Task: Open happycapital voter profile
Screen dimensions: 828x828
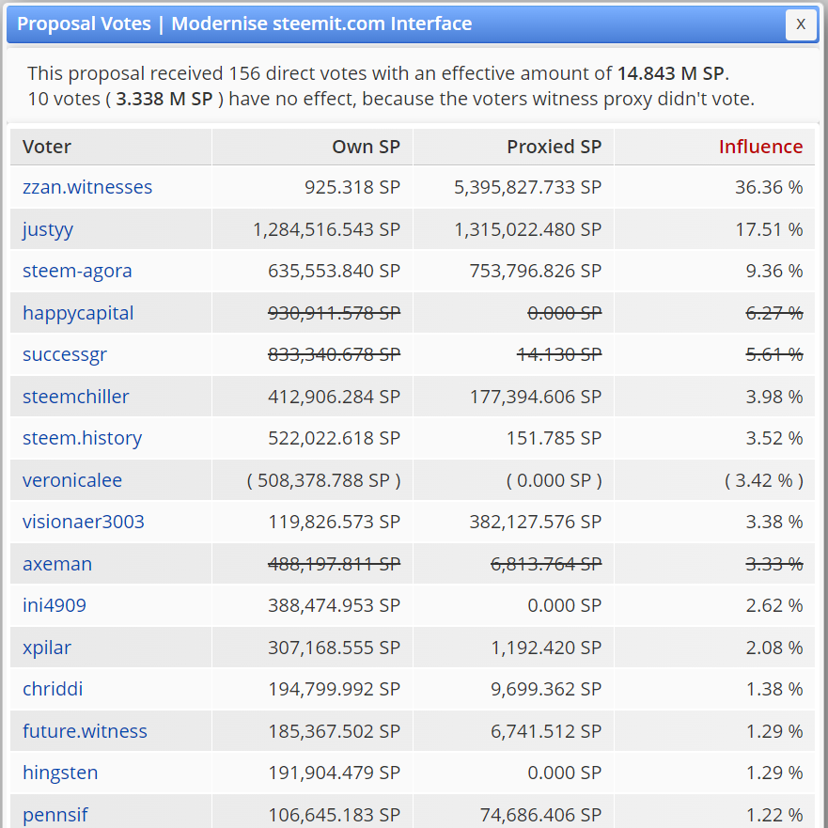Action: (x=78, y=313)
